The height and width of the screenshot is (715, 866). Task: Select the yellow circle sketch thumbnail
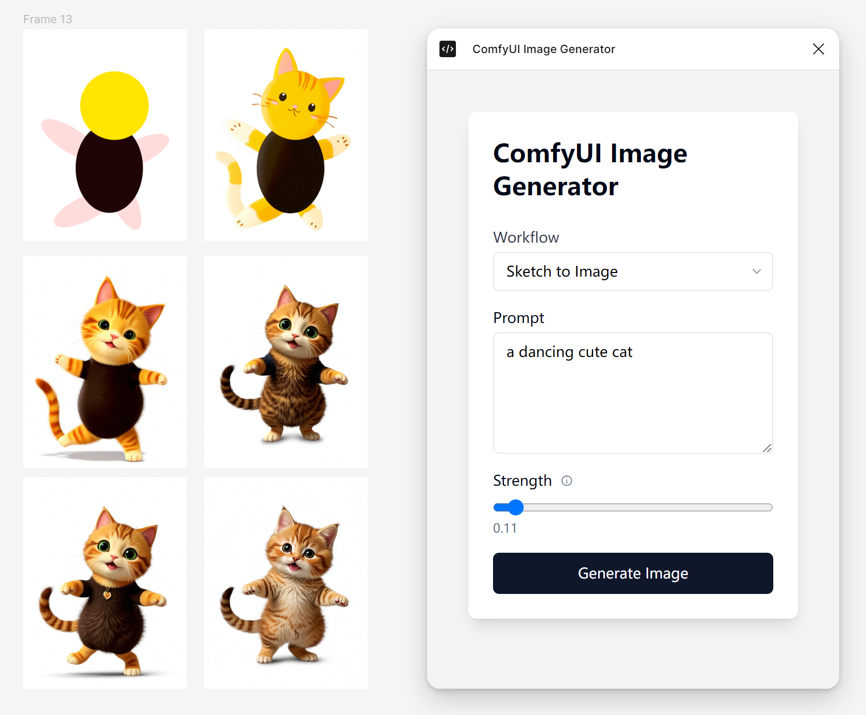pyautogui.click(x=105, y=135)
